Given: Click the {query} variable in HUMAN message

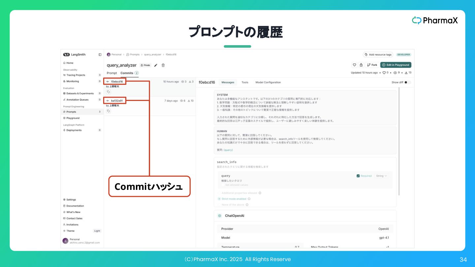Looking at the screenshot, I should (x=228, y=150).
